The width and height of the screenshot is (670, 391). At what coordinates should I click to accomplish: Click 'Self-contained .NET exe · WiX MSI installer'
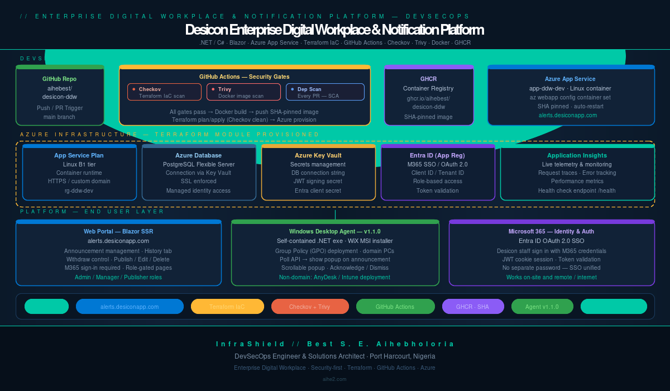335,241
